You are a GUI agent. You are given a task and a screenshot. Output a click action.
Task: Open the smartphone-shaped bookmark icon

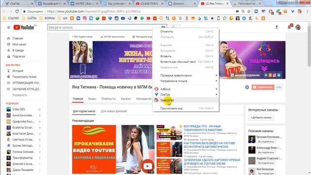click(x=218, y=18)
